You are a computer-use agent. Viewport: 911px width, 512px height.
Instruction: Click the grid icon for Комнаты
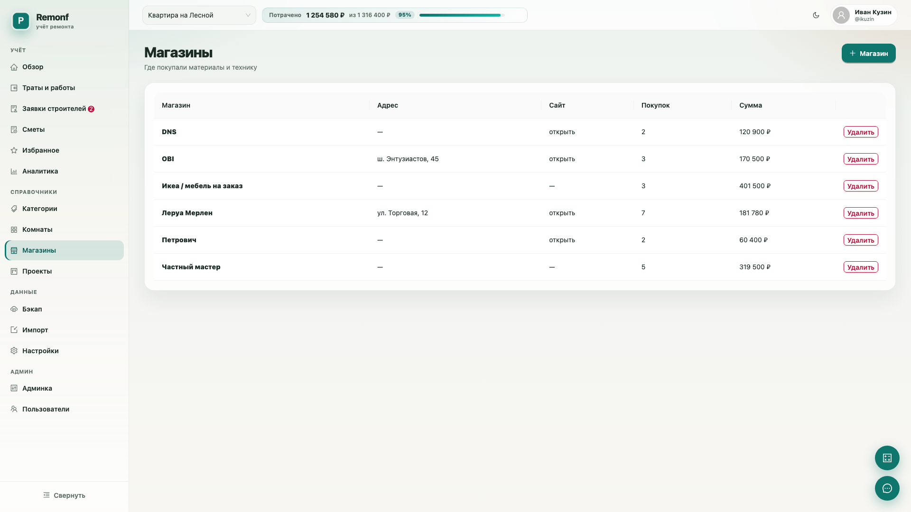(x=14, y=230)
